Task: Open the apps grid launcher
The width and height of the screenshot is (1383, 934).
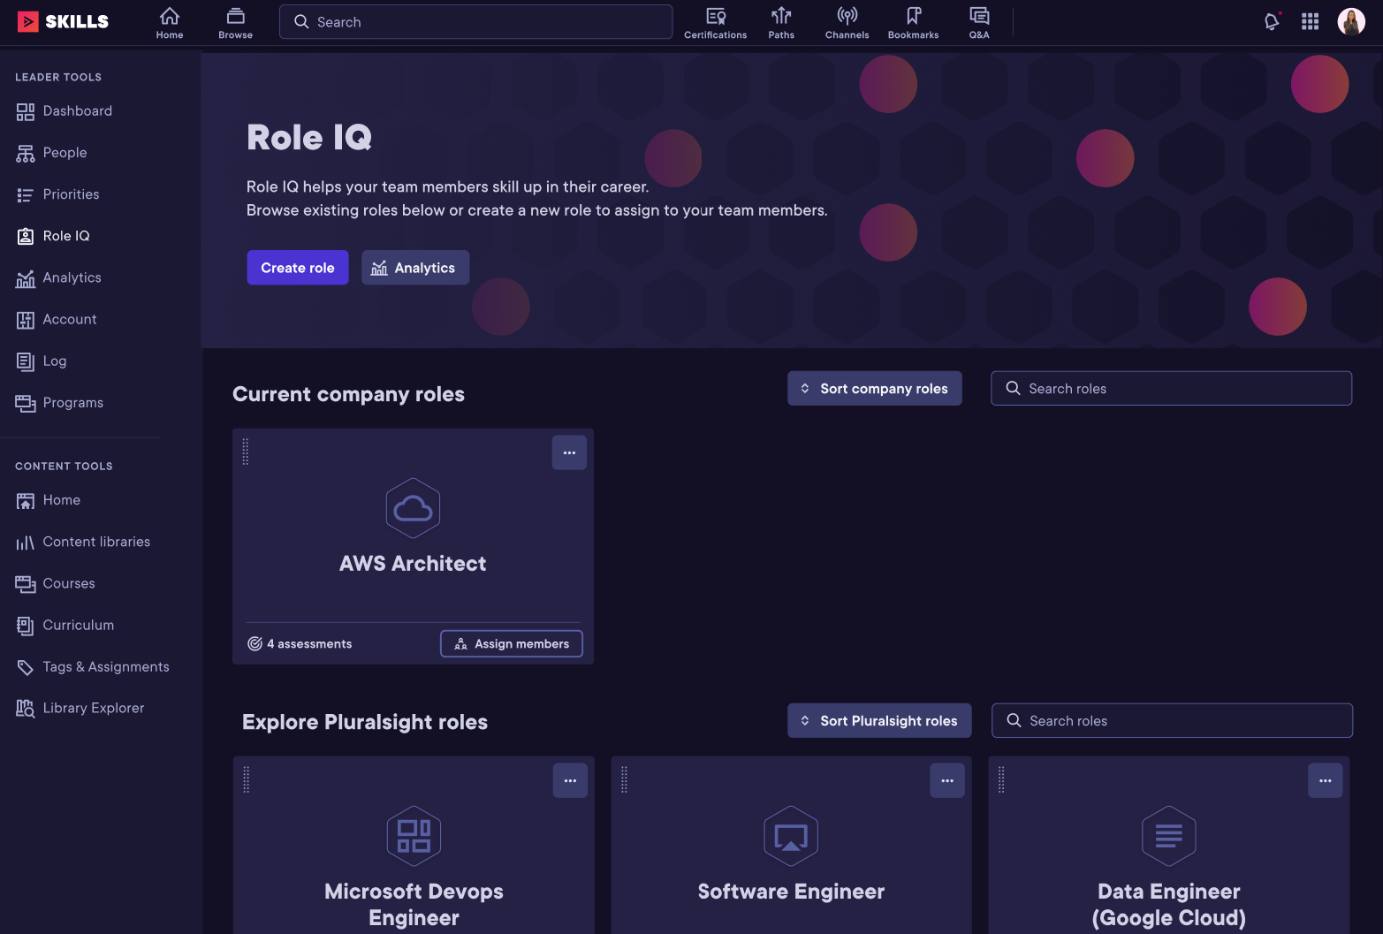Action: (1311, 21)
